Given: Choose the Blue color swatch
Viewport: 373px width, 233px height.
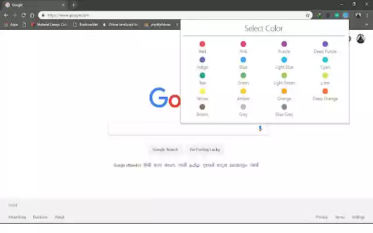Looking at the screenshot, I should click(x=243, y=59).
